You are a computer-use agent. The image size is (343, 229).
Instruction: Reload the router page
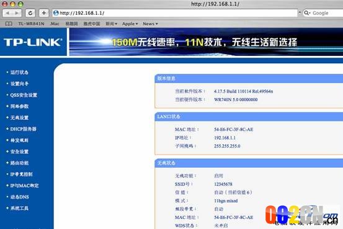[30, 13]
